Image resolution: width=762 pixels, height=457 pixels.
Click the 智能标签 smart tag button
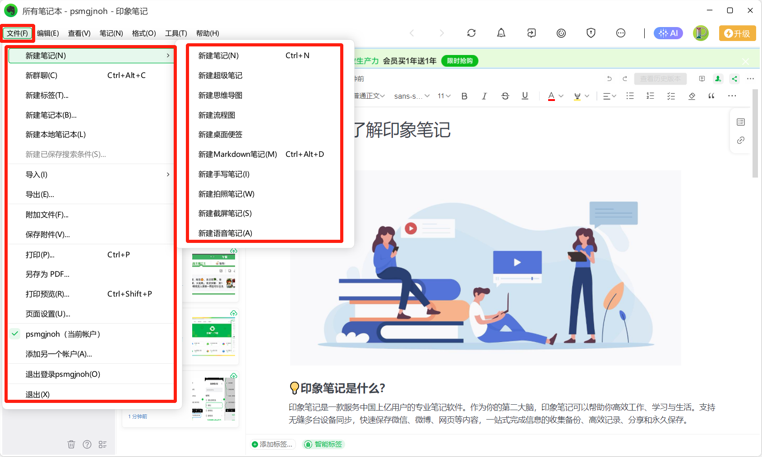(x=323, y=444)
